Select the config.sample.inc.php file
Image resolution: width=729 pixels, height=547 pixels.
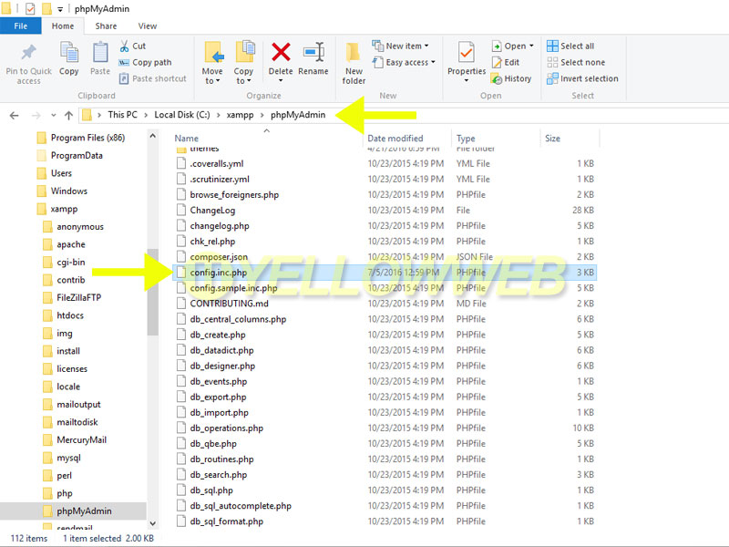pyautogui.click(x=233, y=288)
